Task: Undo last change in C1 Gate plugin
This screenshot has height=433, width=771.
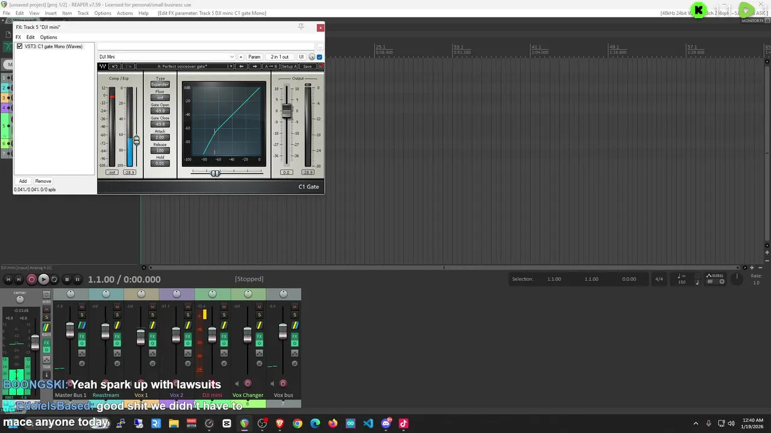Action: pos(115,66)
